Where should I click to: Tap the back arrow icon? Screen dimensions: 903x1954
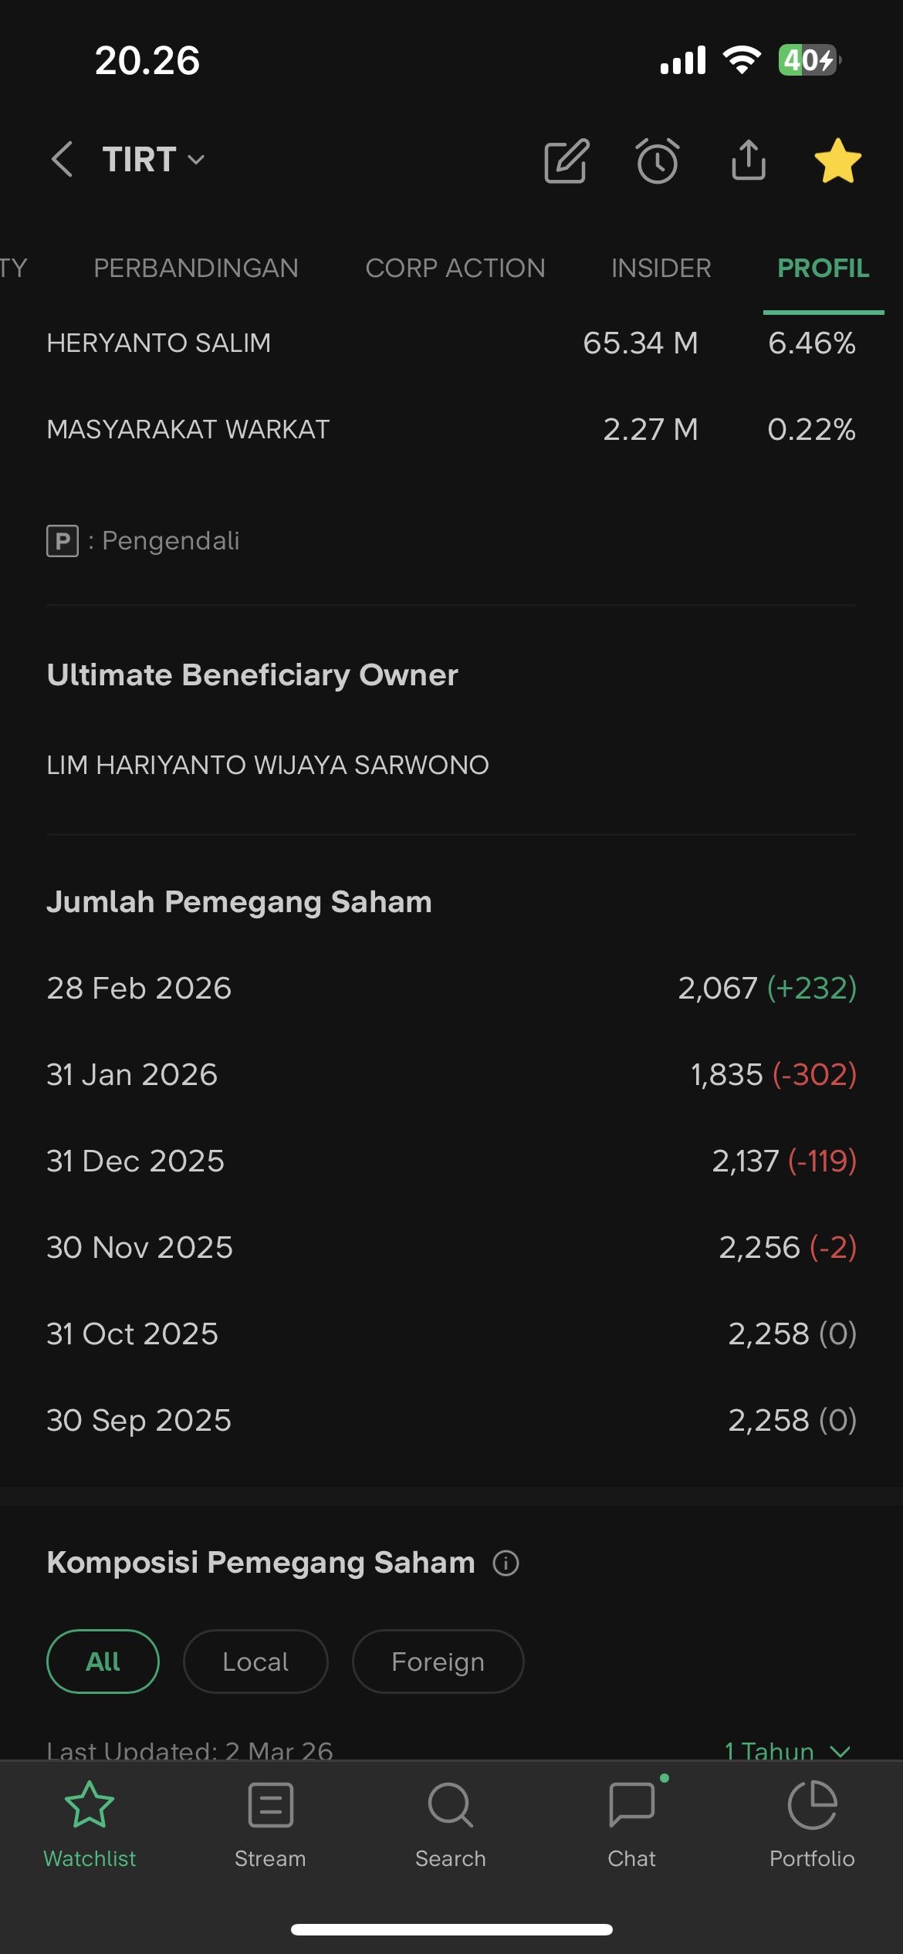[x=62, y=160]
